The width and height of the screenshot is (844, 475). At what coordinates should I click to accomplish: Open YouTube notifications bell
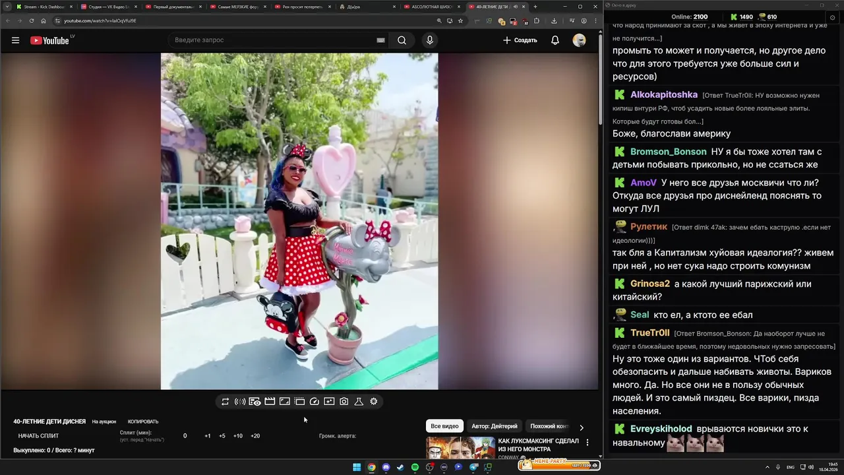555,40
